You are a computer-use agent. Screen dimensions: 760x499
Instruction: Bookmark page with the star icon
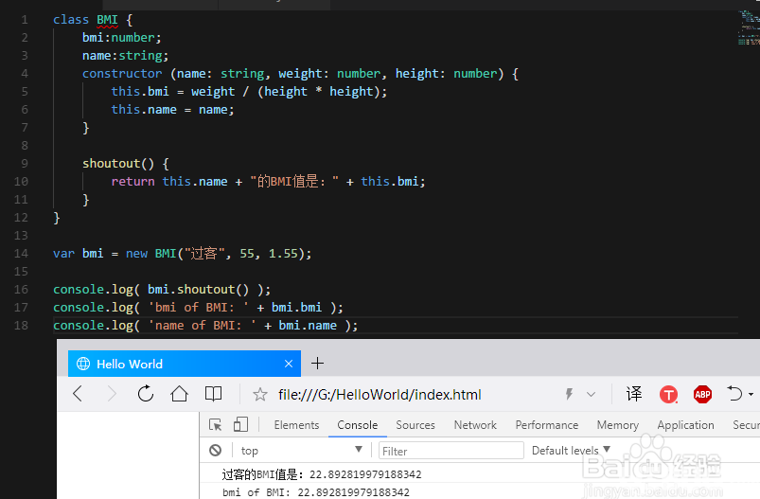click(x=260, y=394)
